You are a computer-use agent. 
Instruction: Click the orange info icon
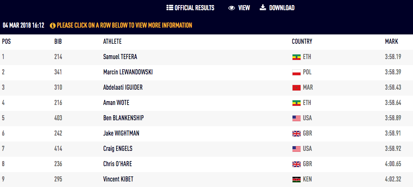pyautogui.click(x=53, y=25)
